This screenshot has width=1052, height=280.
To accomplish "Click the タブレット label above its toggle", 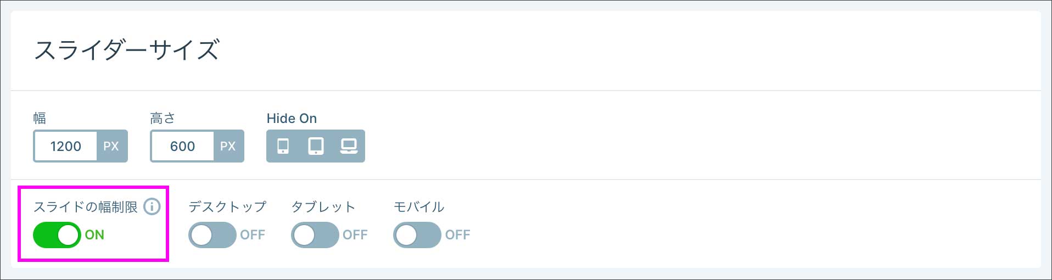I will point(323,207).
